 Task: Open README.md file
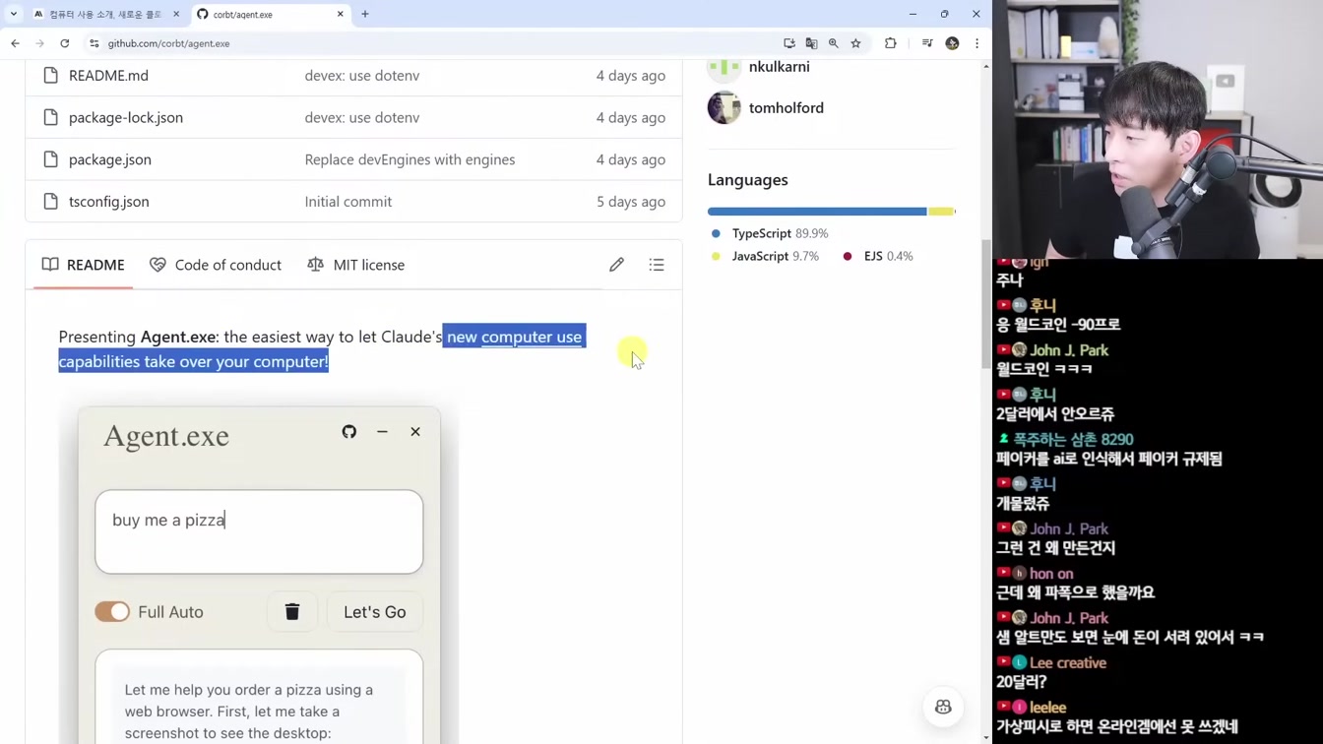(x=108, y=75)
